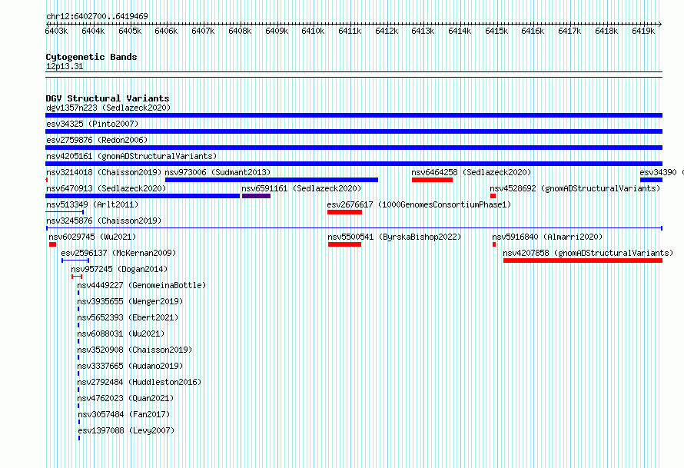The width and height of the screenshot is (684, 468).
Task: Open nsv3214018 (Chaisson2019) variant label
Action: (x=104, y=172)
